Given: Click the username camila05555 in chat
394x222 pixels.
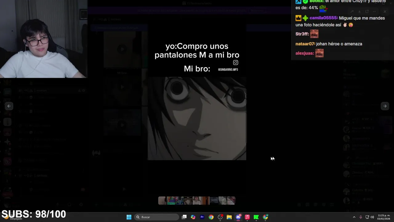Looking at the screenshot, I should pos(324,18).
